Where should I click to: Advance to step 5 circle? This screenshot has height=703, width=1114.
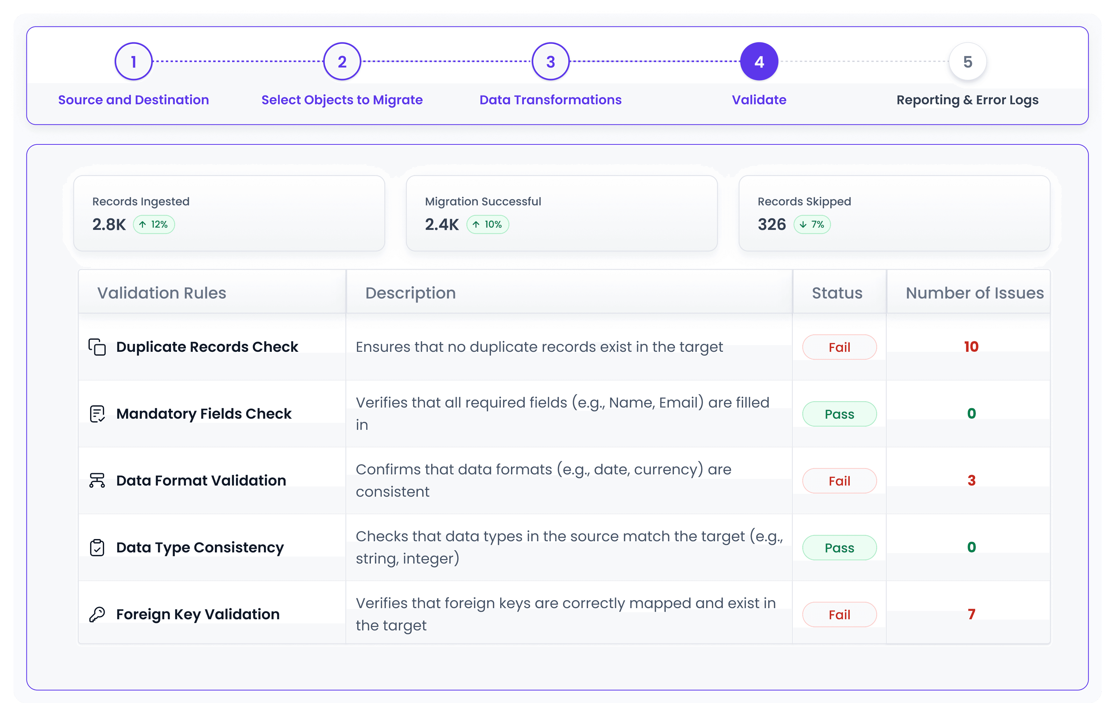(x=967, y=61)
